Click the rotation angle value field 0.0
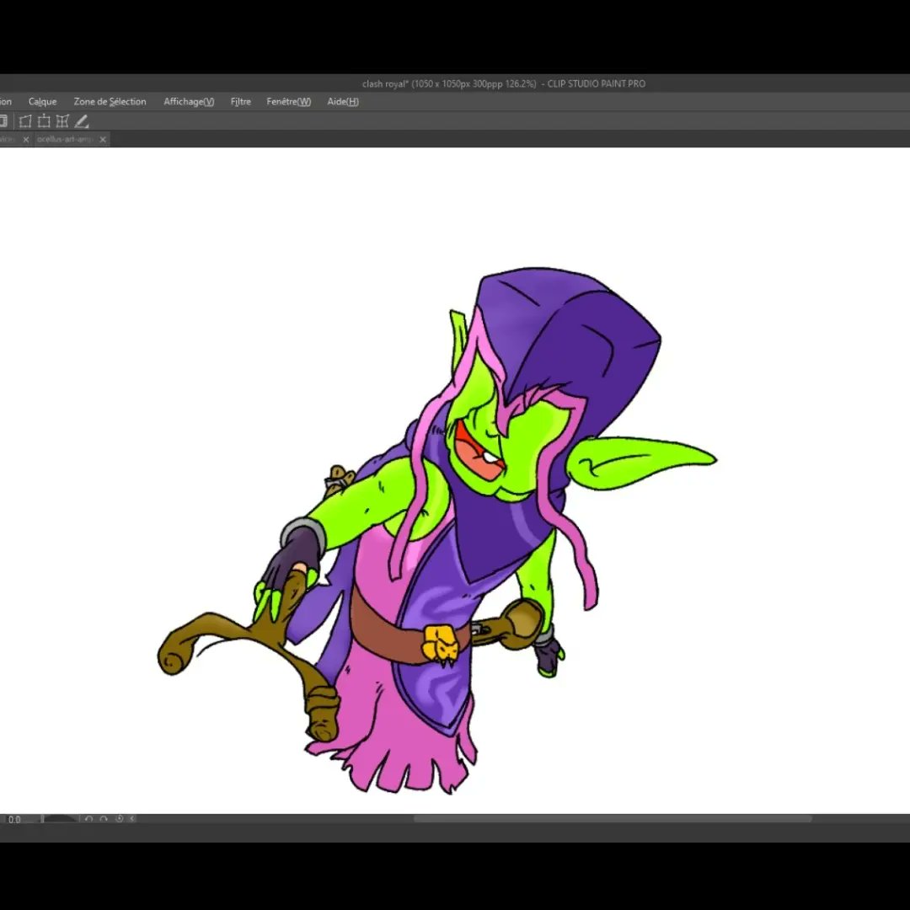Viewport: 910px width, 910px height. (x=14, y=820)
